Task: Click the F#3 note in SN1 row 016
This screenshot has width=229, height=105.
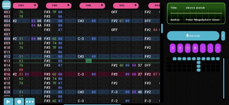Action: (114, 74)
